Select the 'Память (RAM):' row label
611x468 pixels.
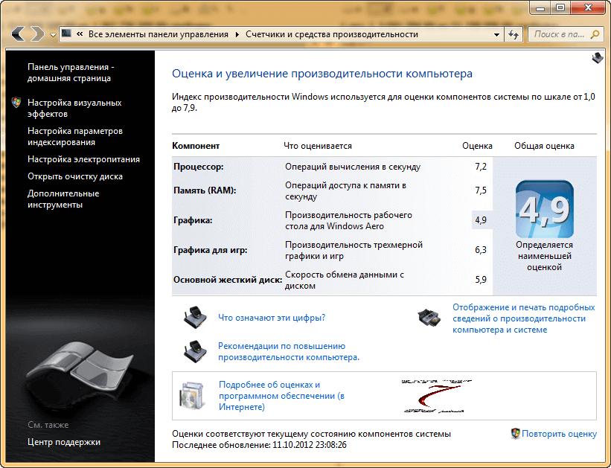[205, 190]
